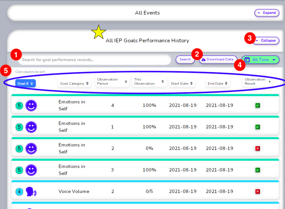
Task: Click the green check result in the period 1 row
Action: click(258, 127)
